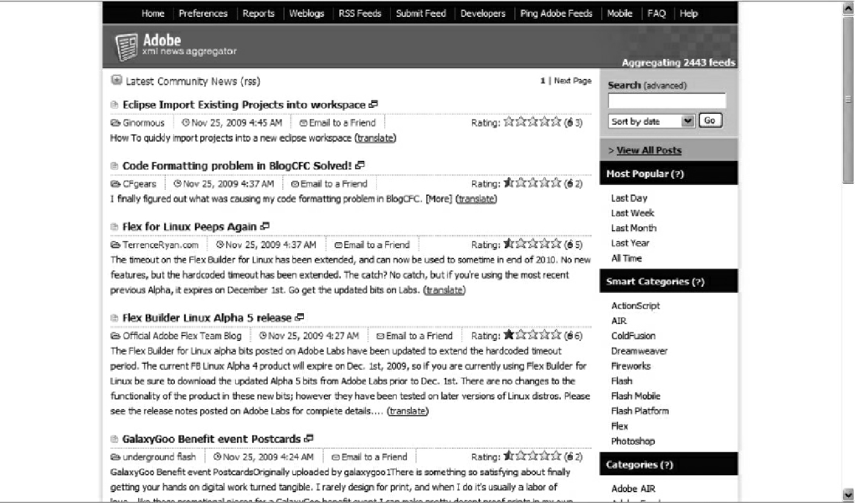Open the rss link beside Latest Community News

[250, 81]
